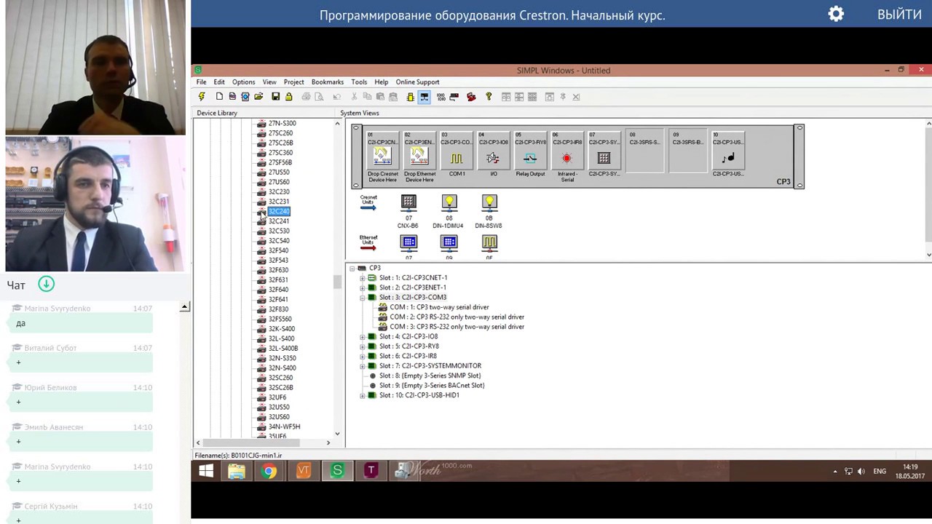Click the yellow padlock toolbar icon
Viewport: 932px width, 524px height.
pyautogui.click(x=289, y=97)
